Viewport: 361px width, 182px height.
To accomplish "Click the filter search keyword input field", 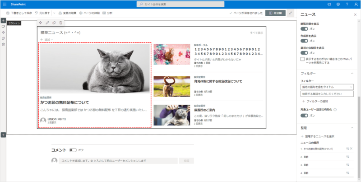I will 327,94.
